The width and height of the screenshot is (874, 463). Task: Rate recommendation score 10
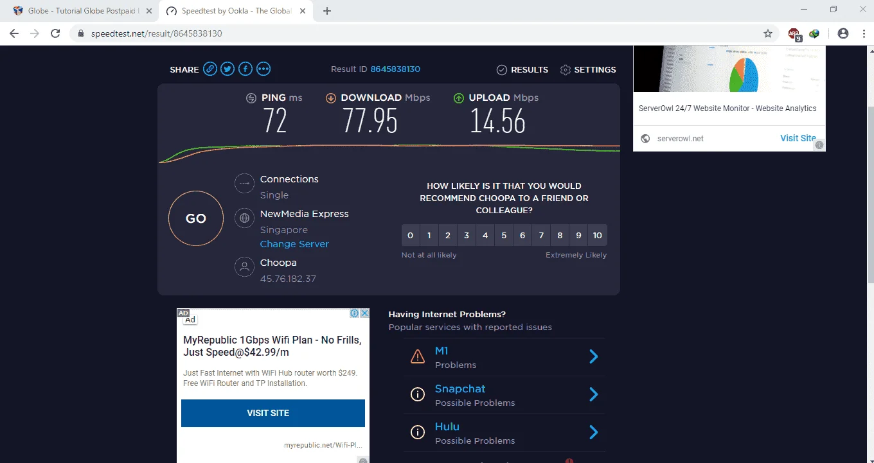598,236
